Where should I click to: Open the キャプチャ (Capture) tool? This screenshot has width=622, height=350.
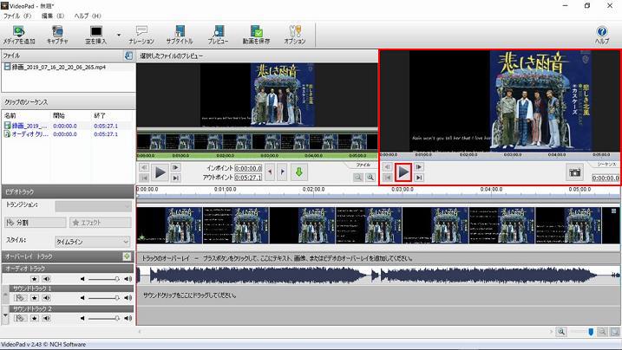57,35
